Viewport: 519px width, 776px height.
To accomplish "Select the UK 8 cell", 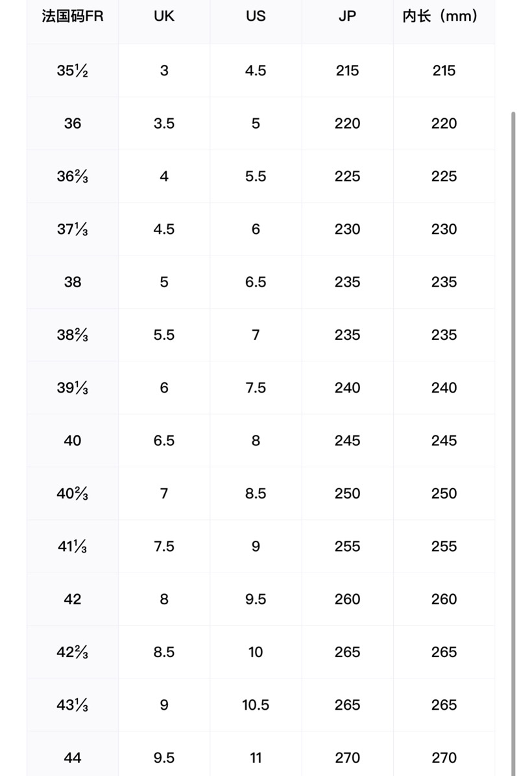I will point(164,599).
